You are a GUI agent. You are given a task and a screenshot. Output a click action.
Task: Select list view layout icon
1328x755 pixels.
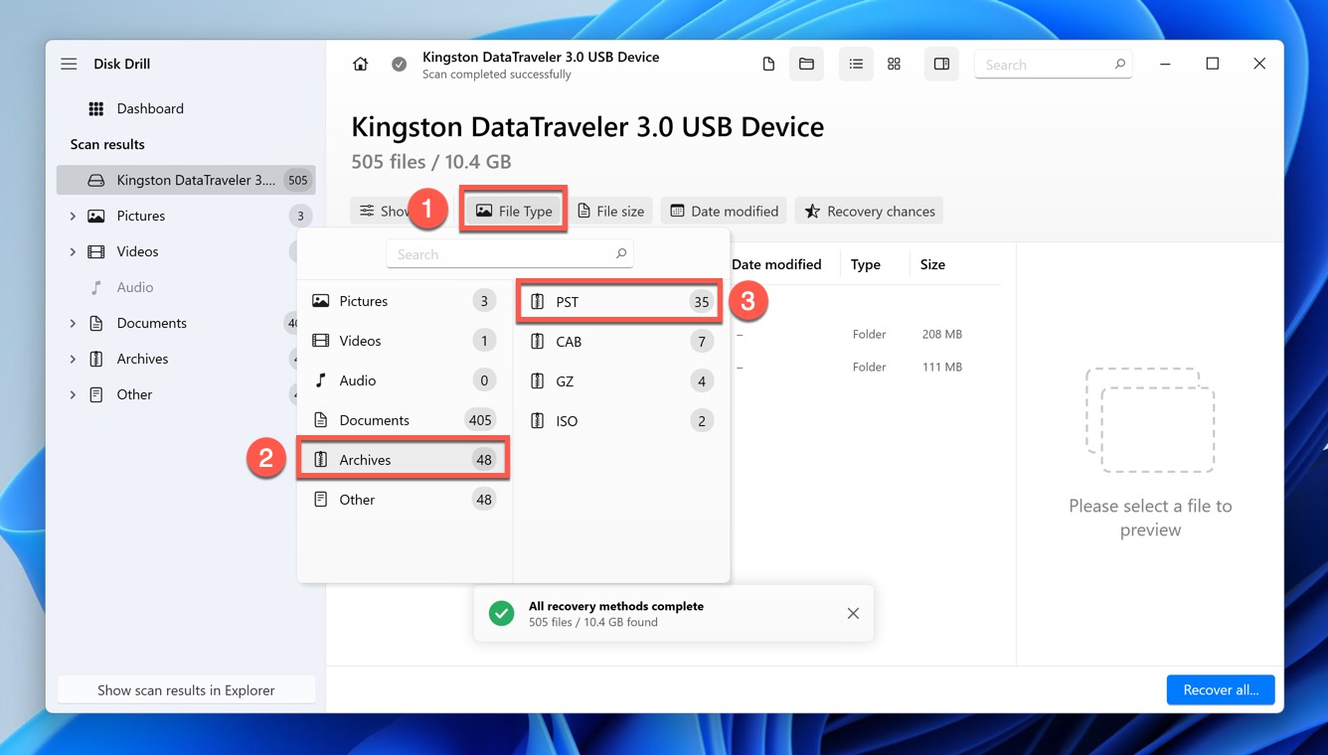(x=856, y=64)
